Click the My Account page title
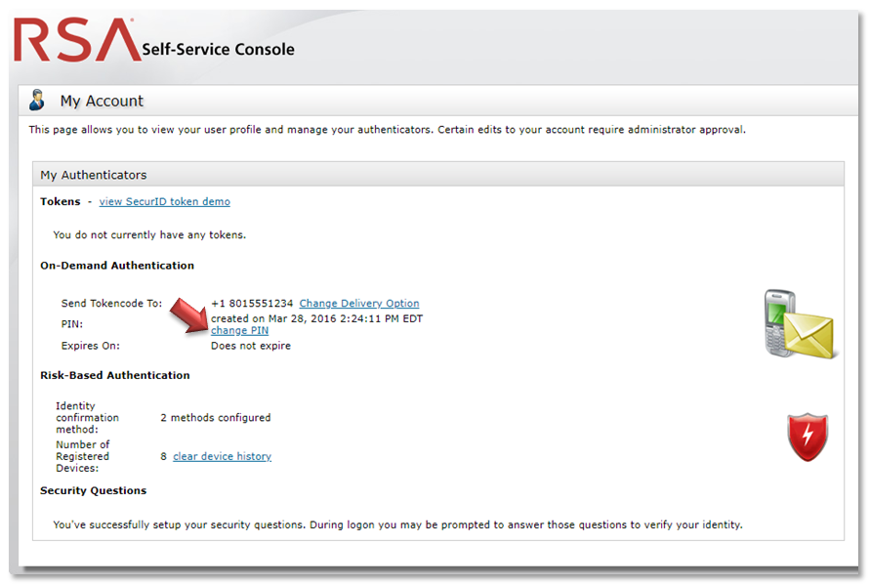The height and width of the screenshot is (585, 870). tap(102, 100)
